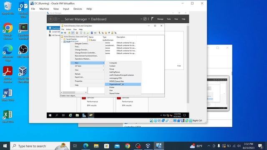Select Printer from the New submenu
The height and width of the screenshot is (150, 267).
[x=123, y=87]
